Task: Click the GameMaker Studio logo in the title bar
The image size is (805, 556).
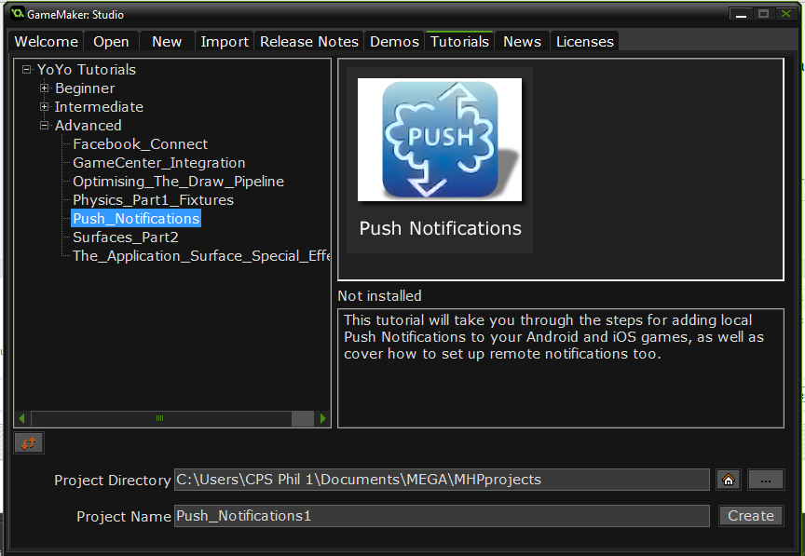Action: click(x=17, y=13)
